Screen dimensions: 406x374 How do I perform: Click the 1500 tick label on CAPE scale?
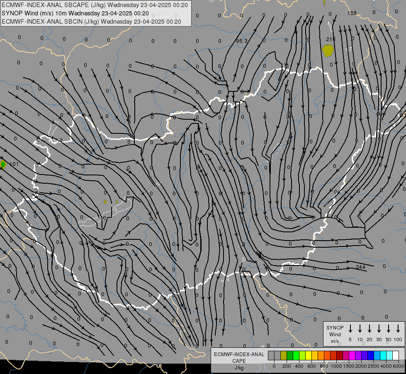(x=349, y=366)
